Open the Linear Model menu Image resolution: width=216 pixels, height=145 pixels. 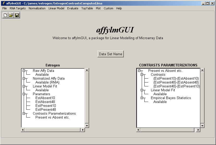[56, 8]
